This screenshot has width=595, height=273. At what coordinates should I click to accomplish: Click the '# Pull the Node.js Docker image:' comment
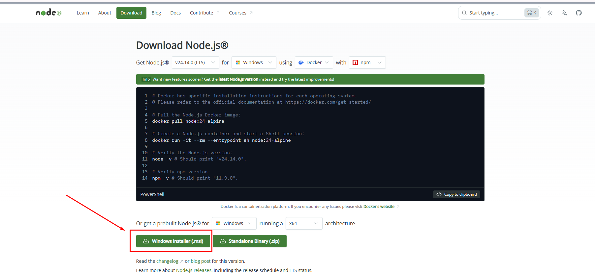point(196,115)
